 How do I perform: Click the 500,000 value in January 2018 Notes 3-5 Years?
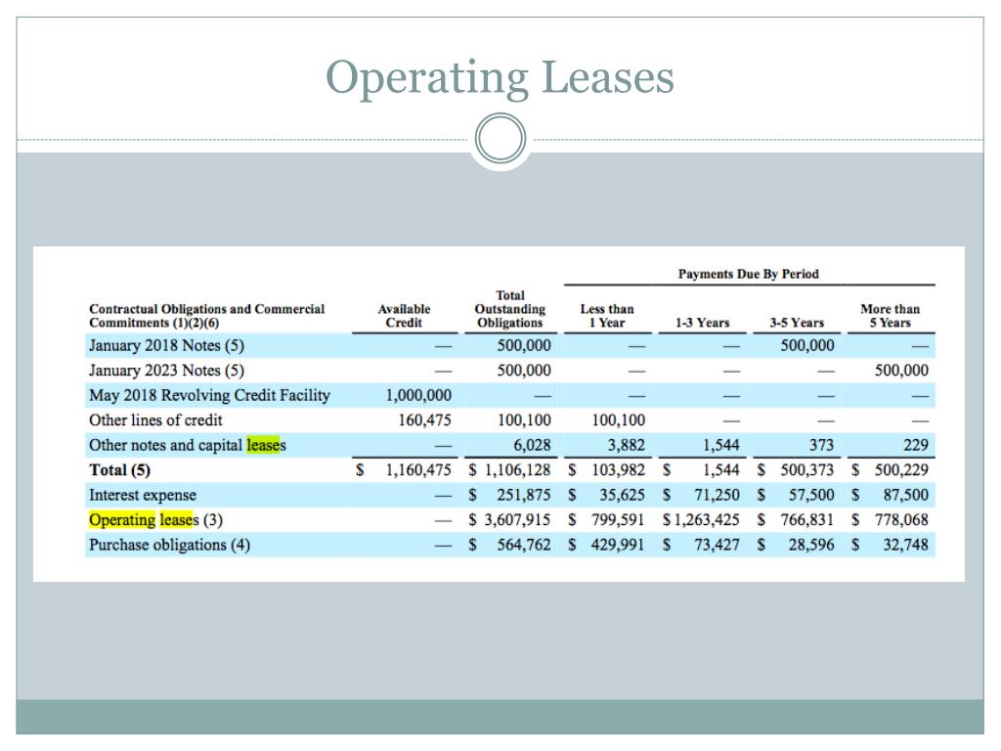tap(806, 345)
